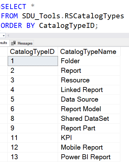Click the SELECT keyword in query editor

pyautogui.click(x=14, y=7)
